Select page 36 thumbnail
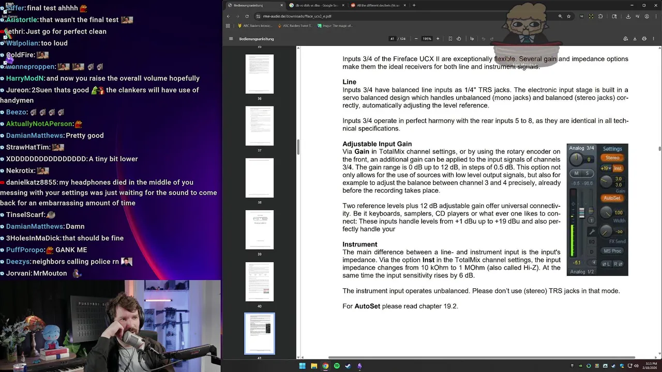The height and width of the screenshot is (372, 662). point(260,74)
